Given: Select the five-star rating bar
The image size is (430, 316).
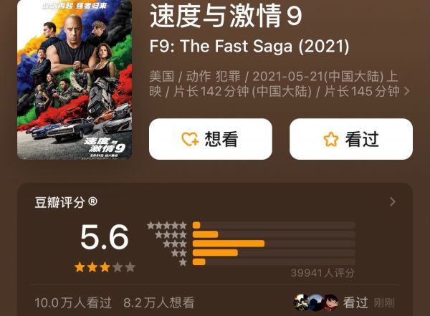Looking at the screenshot, I should (274, 226).
